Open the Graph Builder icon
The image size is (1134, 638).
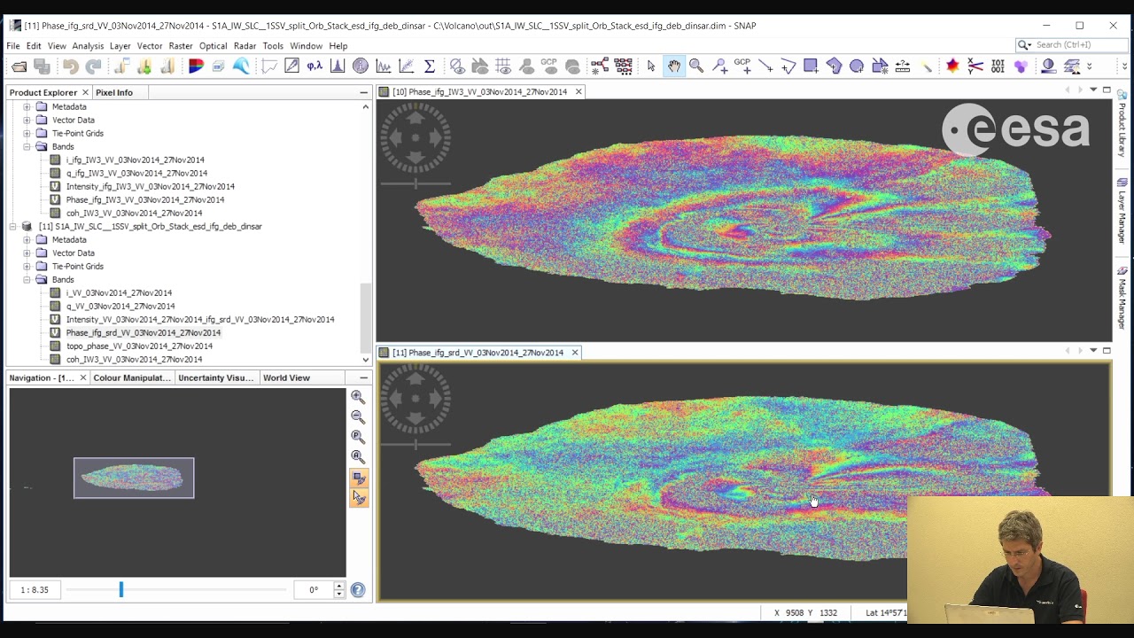point(600,66)
